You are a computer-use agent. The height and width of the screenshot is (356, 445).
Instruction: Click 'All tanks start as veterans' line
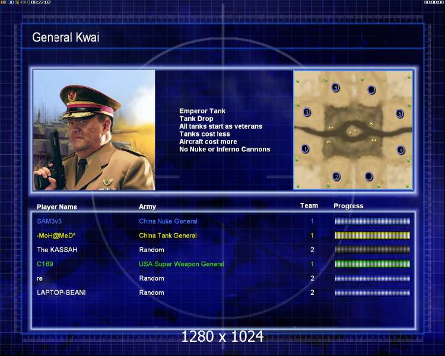coord(221,126)
